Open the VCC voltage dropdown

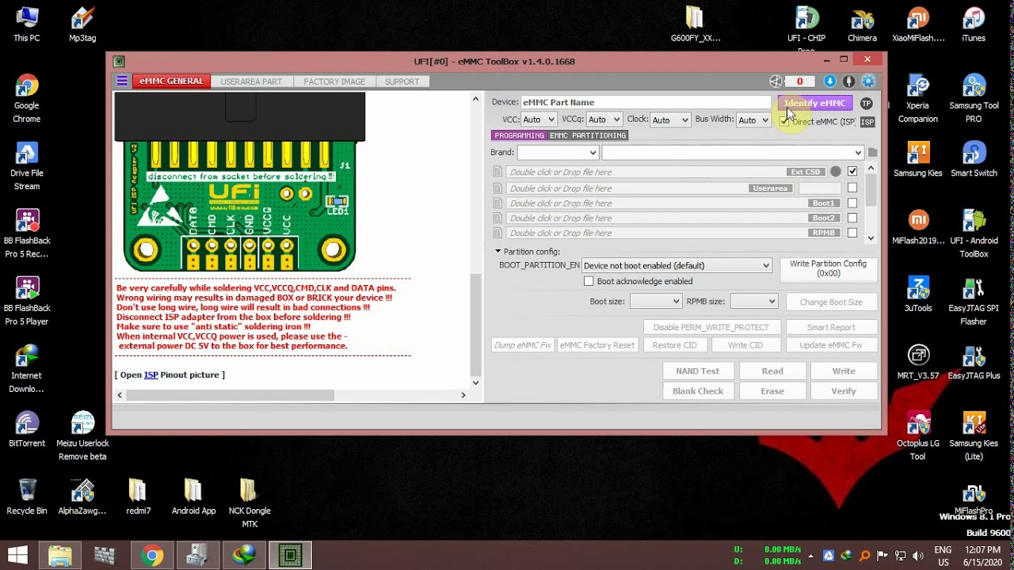539,120
